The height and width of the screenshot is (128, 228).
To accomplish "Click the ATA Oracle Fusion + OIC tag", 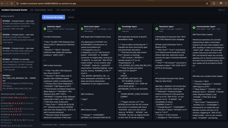I will 66,10.
